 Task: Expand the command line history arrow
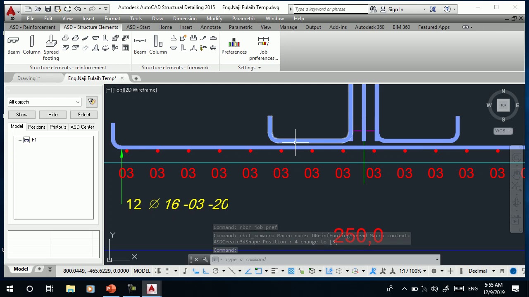437,259
